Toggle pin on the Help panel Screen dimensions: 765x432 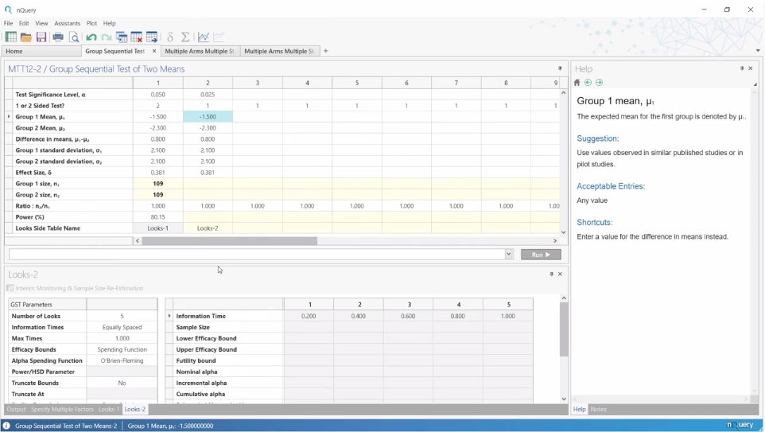tap(742, 69)
